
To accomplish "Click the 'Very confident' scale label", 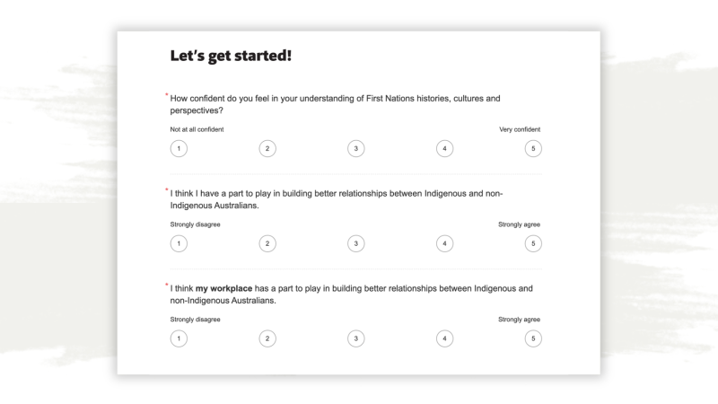I will point(520,129).
